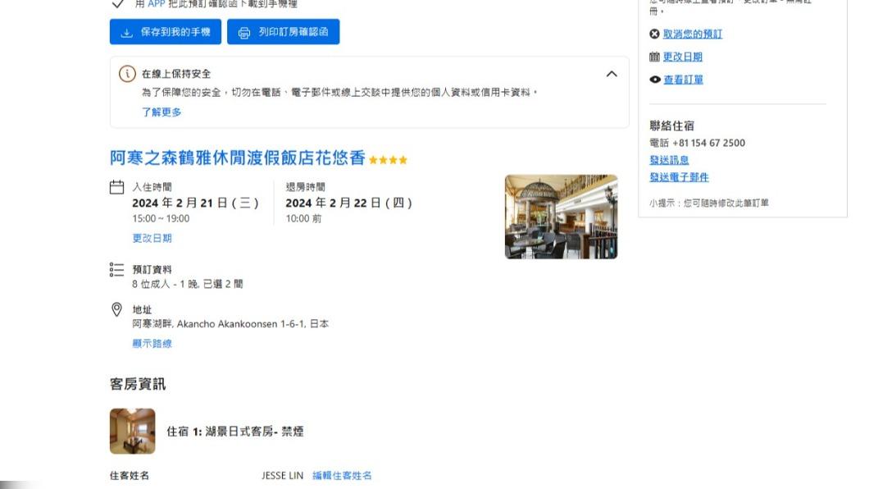Click the calendar icon in the sidebar
This screenshot has width=869, height=489.
tap(654, 57)
